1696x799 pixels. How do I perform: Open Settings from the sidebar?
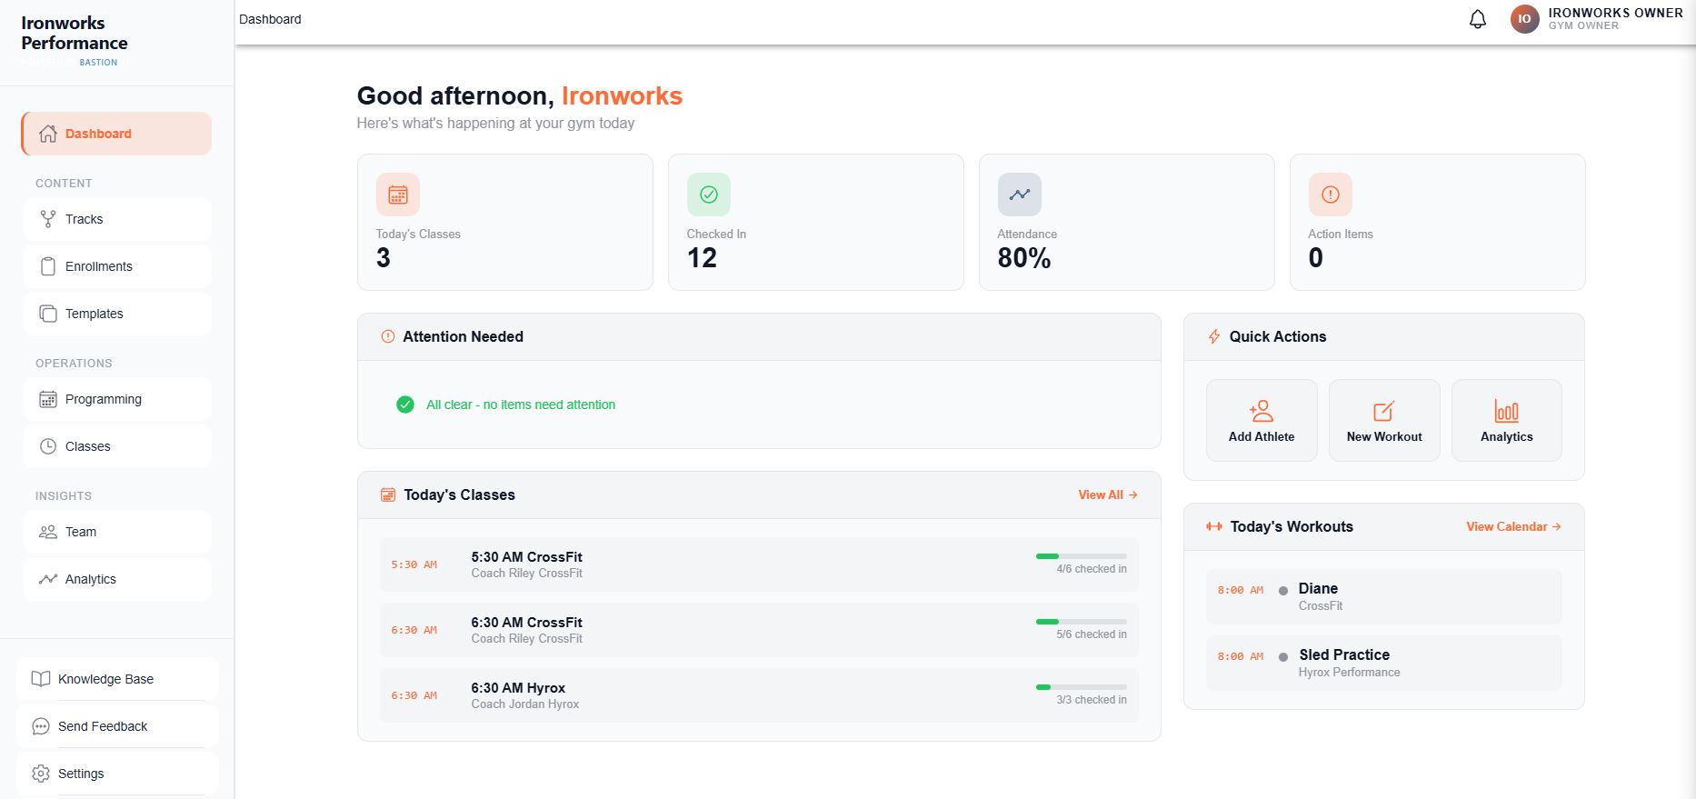[117, 774]
